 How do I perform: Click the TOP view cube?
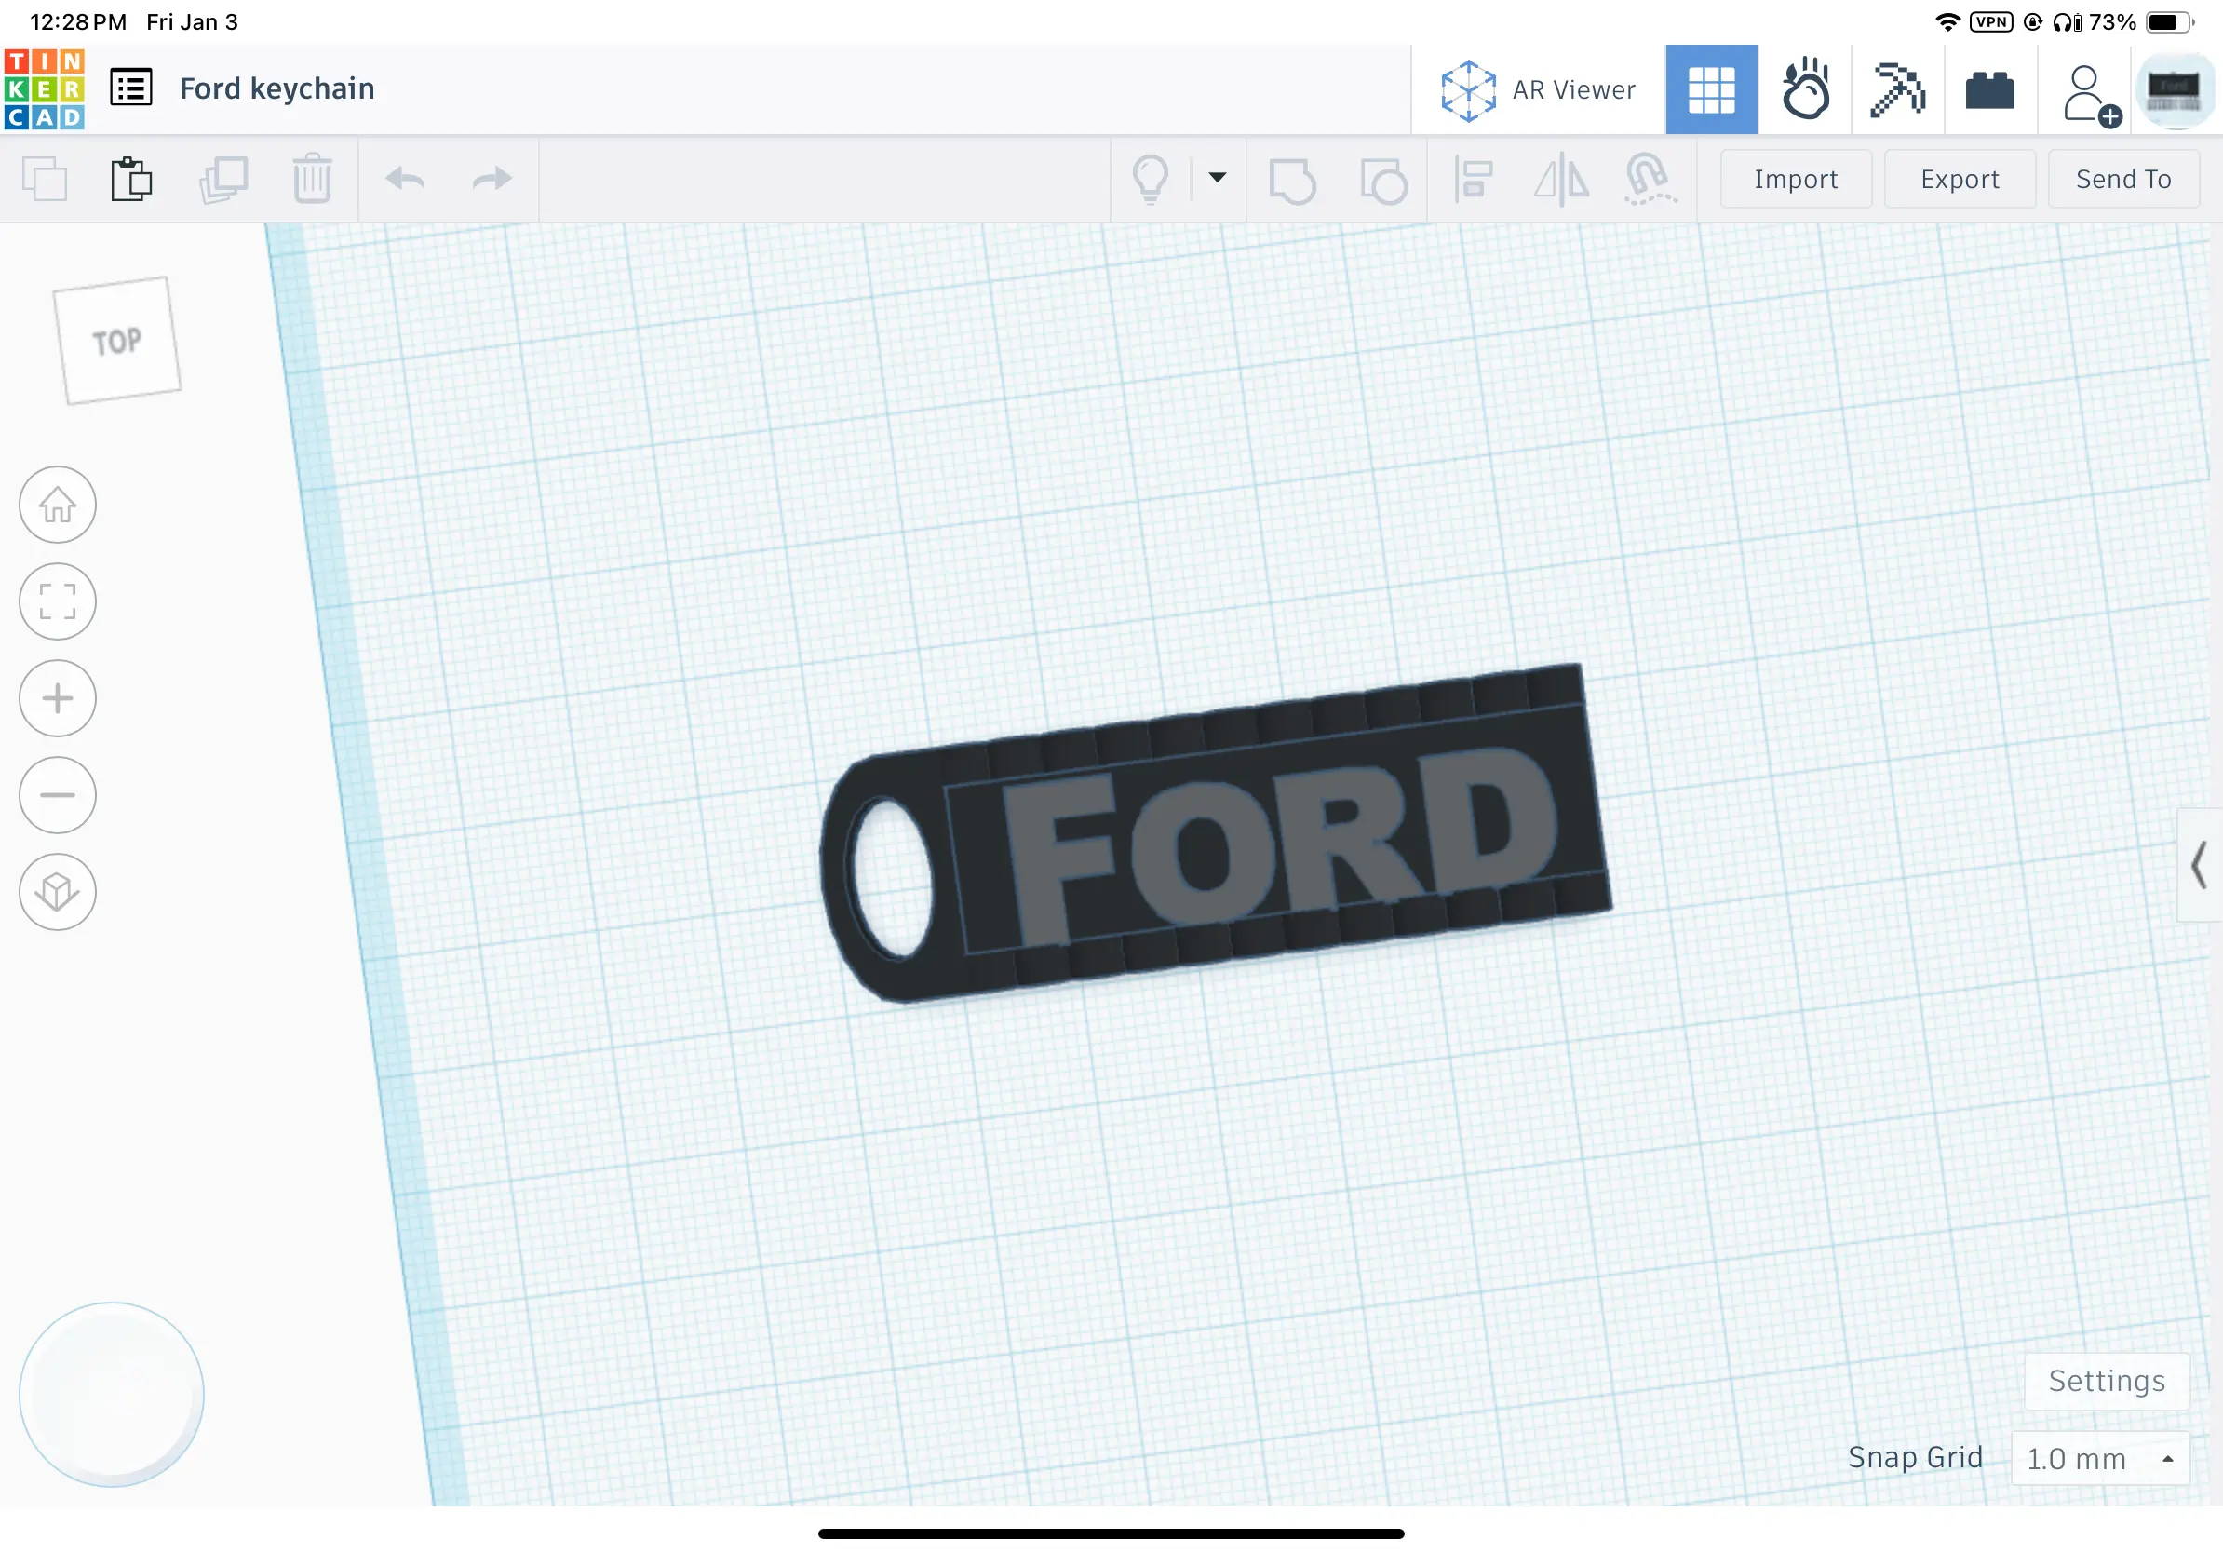[117, 341]
